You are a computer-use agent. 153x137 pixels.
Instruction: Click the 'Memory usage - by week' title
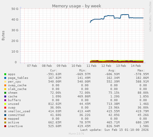pos(76,6)
